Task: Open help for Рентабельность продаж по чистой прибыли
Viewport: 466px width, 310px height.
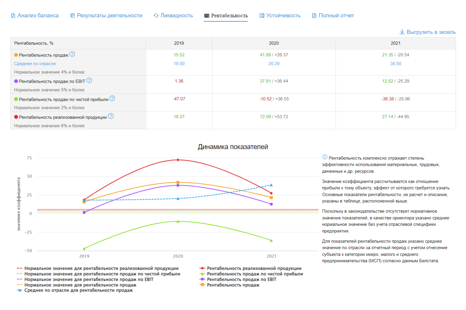Action: pos(112,99)
